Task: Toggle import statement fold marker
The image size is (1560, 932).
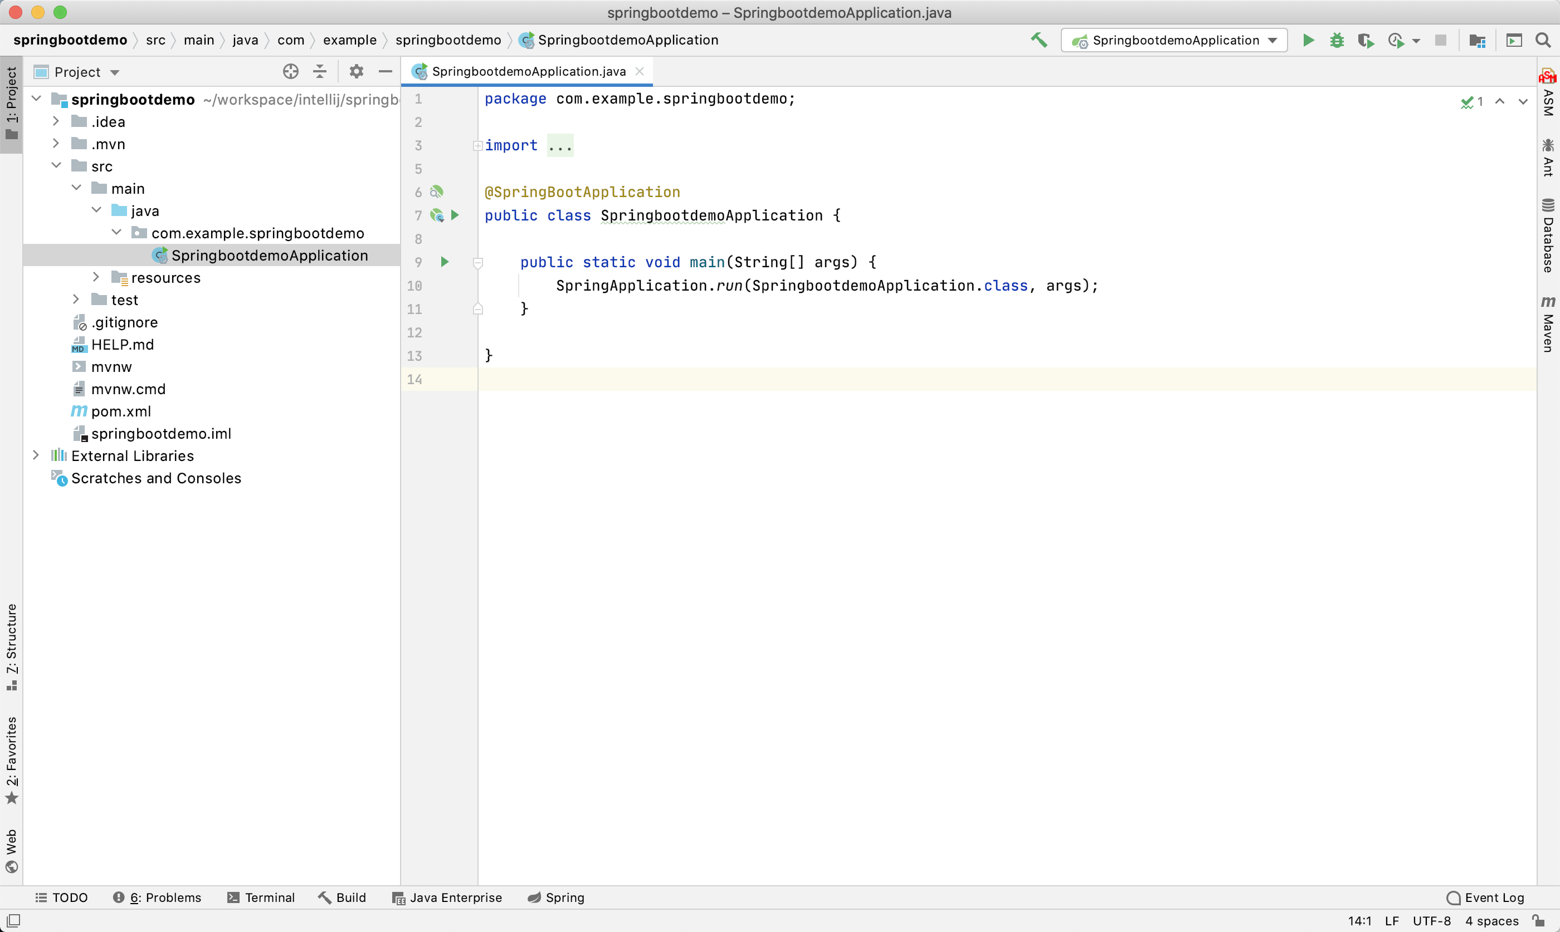Action: coord(477,146)
